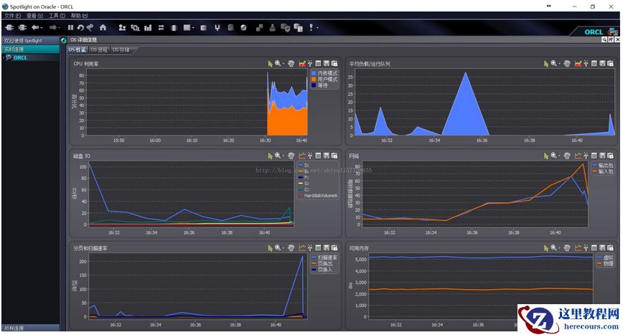623x335 pixels.
Task: Open the zoom dropdown arrow on the CPU 利用率 chart
Action: (x=284, y=64)
